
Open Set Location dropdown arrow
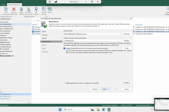39,14
